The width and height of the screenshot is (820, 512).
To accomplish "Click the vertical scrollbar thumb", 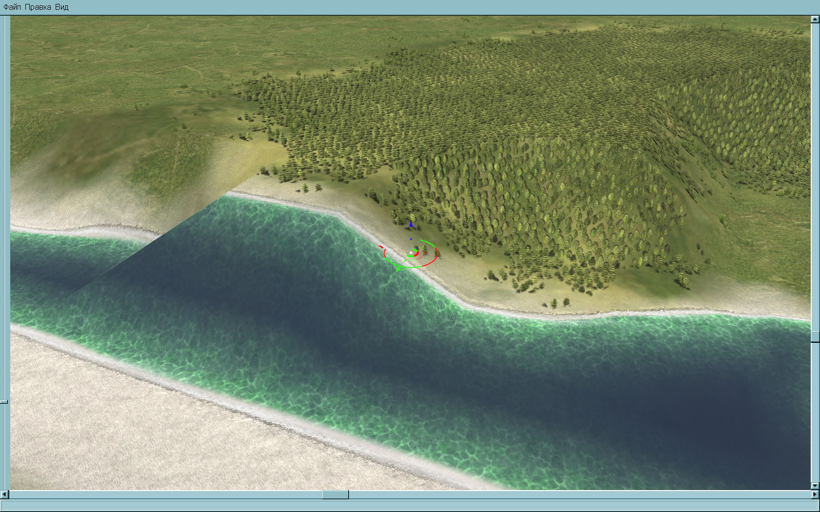I will [x=815, y=336].
